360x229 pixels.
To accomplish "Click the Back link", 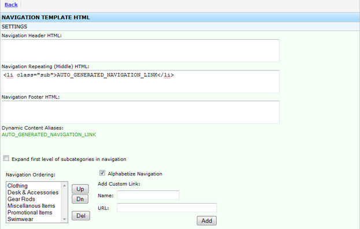I will pos(11,5).
